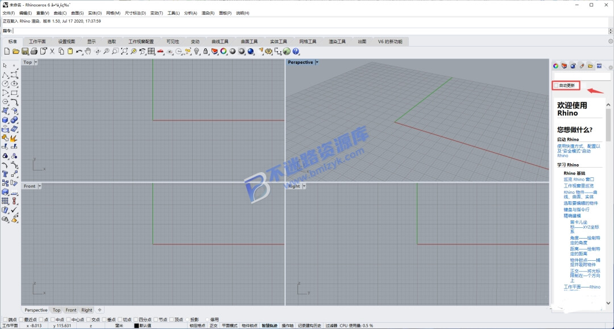Toggle 锁定格点 grid snap in the status bar

[197, 326]
